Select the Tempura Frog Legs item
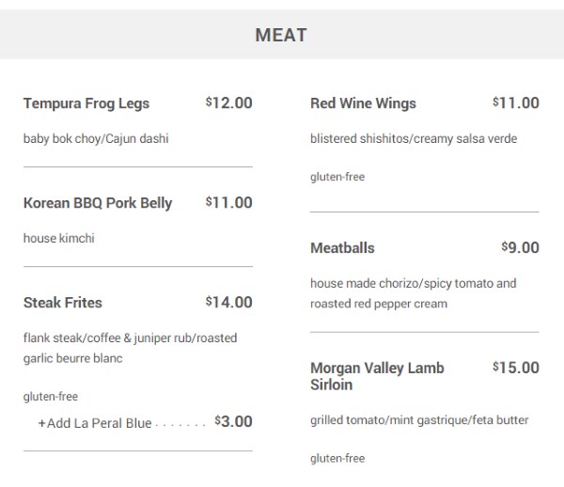This screenshot has height=487, width=564. tap(86, 103)
